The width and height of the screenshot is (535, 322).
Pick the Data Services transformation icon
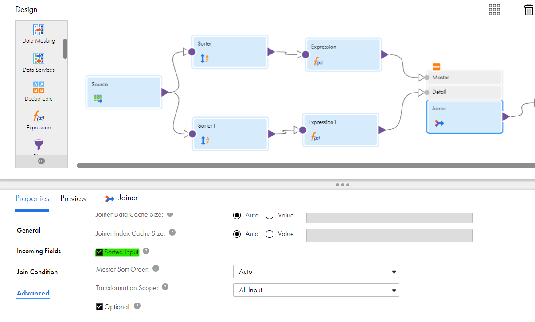(x=39, y=59)
